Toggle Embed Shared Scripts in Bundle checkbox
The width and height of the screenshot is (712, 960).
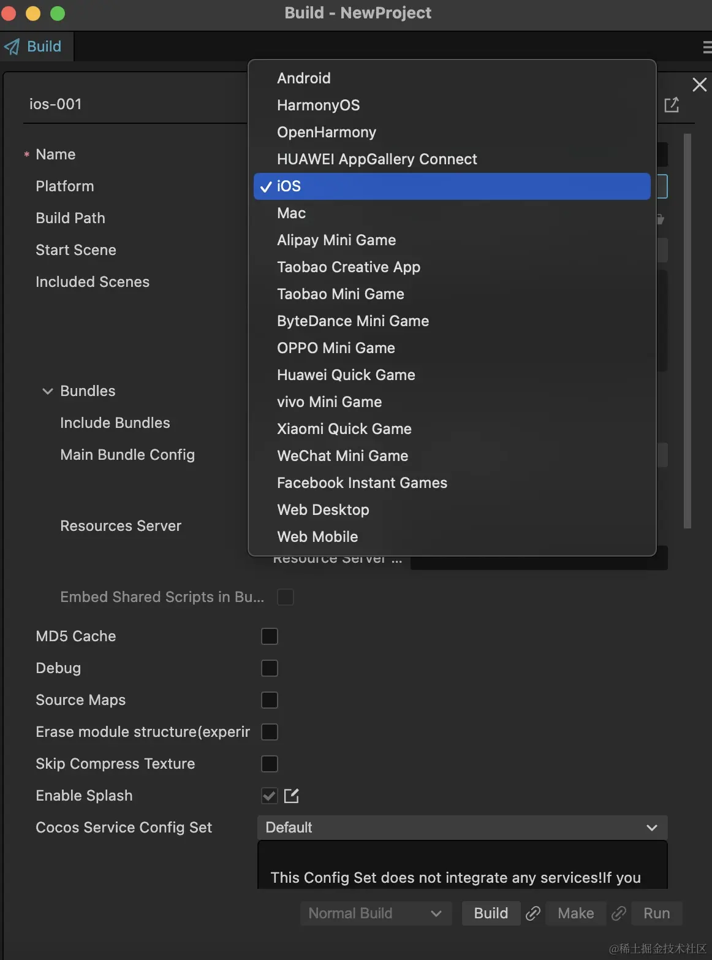pos(286,597)
